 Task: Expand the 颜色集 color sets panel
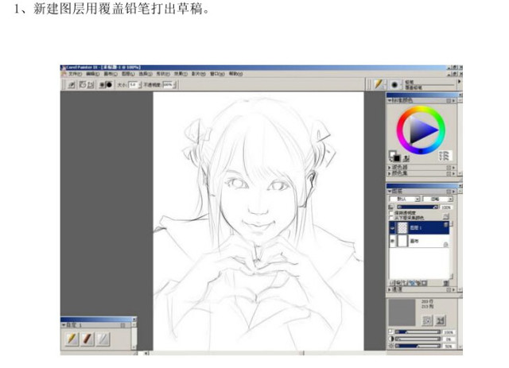(x=390, y=173)
